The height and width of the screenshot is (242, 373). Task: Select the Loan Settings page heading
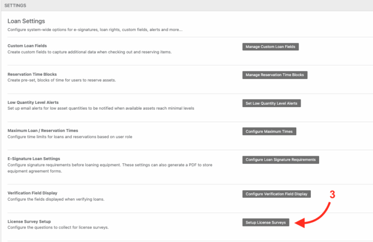pyautogui.click(x=26, y=21)
